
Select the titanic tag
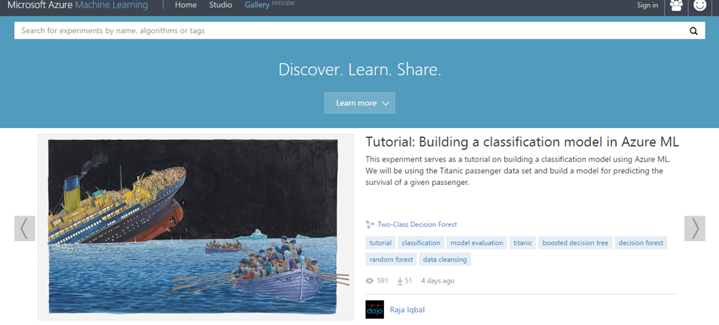tap(522, 243)
